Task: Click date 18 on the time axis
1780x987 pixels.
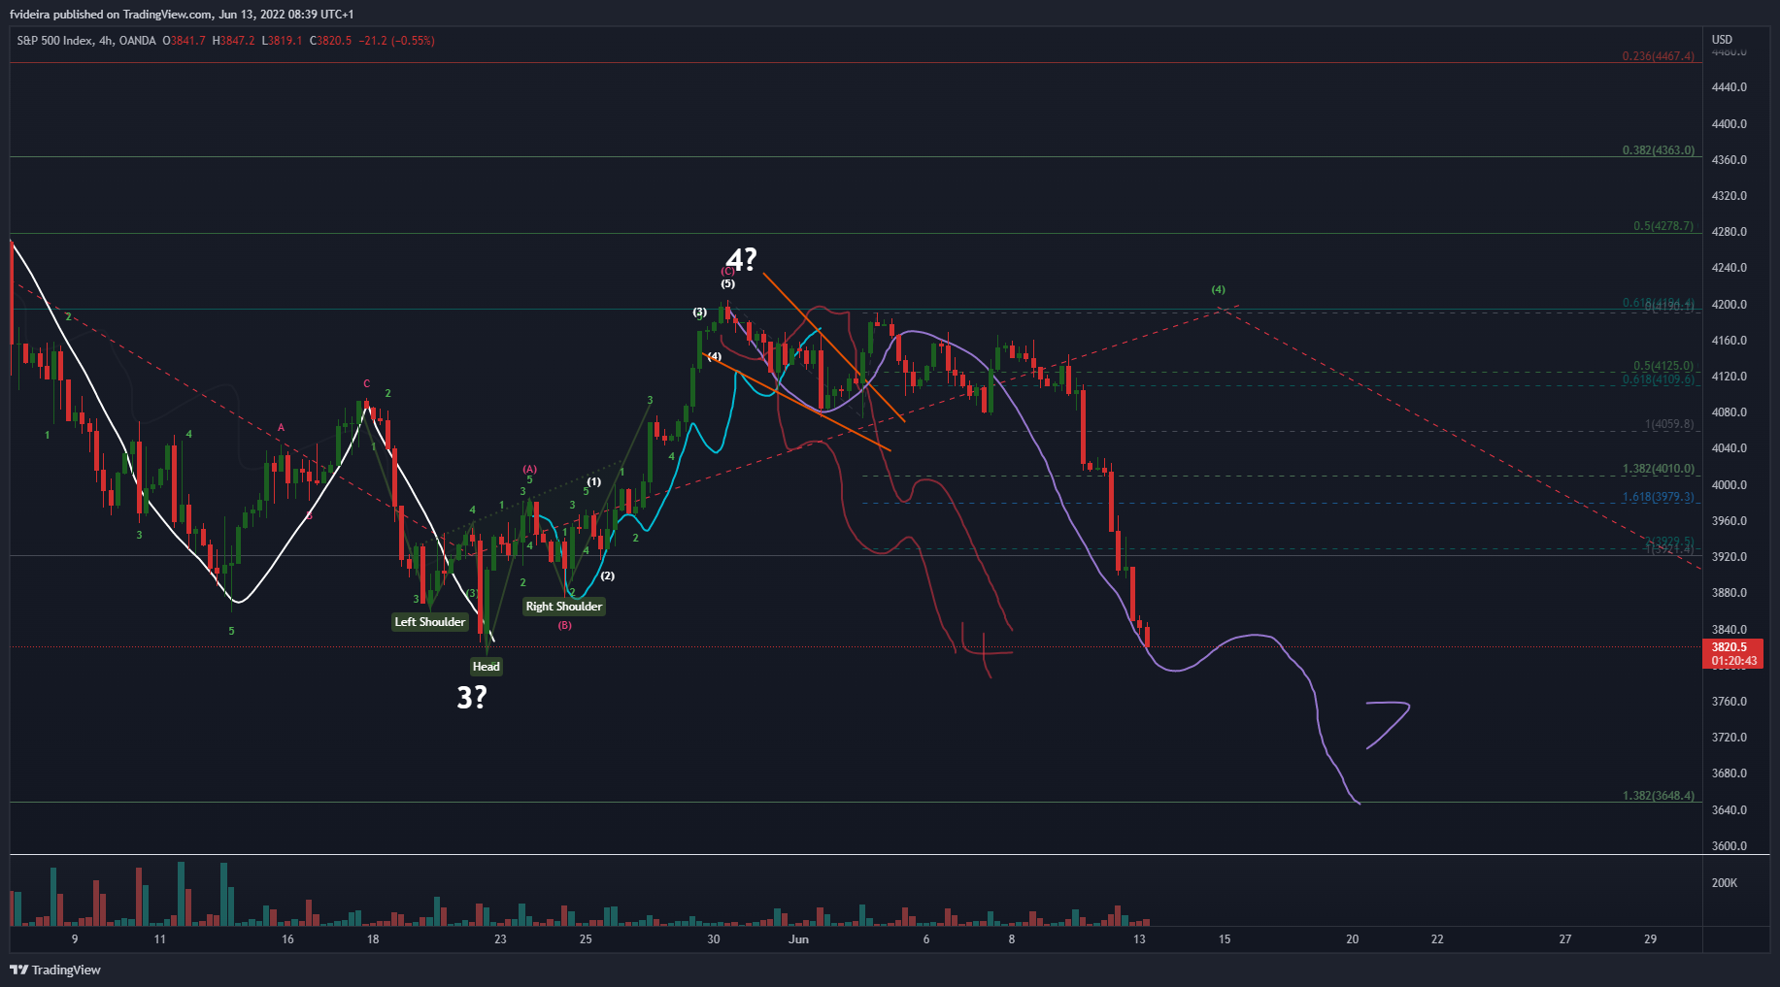Action: coord(373,939)
